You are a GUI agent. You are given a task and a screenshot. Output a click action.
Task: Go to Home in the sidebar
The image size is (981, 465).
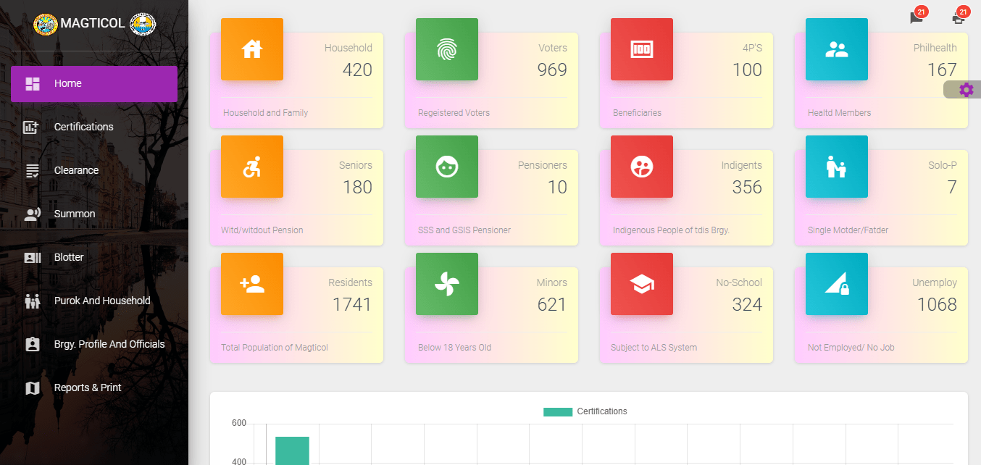tap(94, 84)
